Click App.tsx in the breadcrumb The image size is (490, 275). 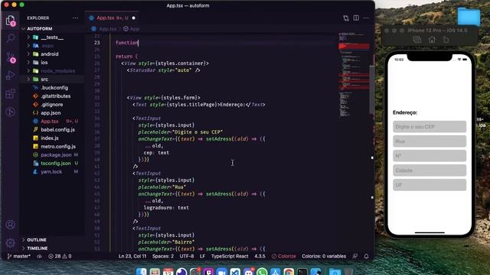107,29
